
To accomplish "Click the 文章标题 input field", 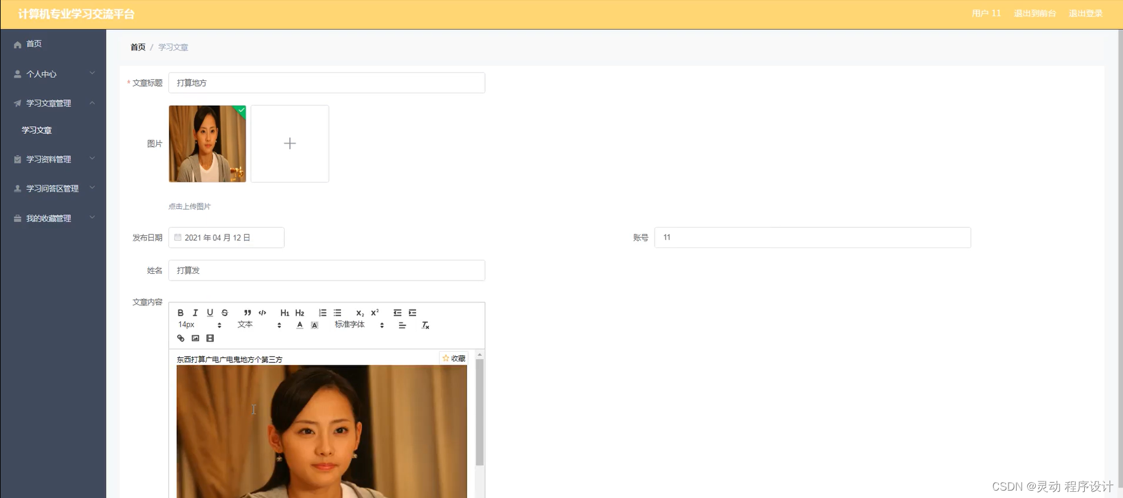I will (x=326, y=83).
